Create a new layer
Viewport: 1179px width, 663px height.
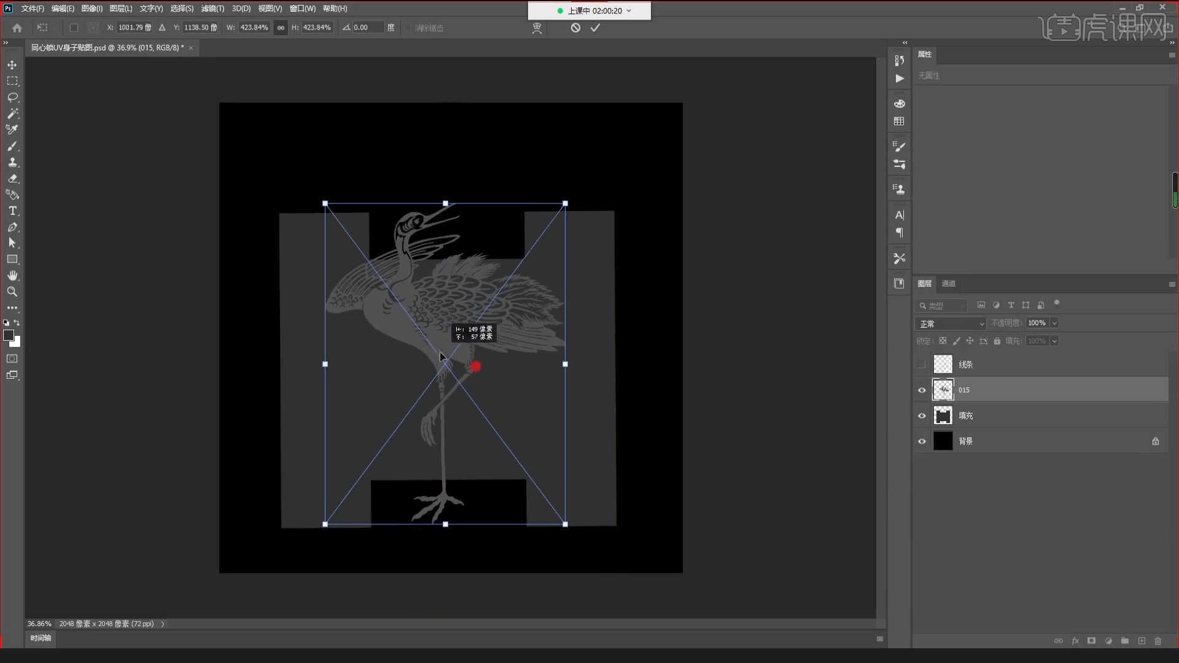coord(1142,640)
